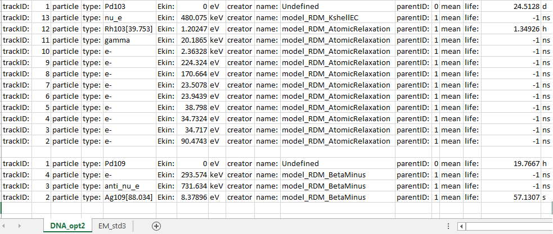Select cell with value 480.075
The height and width of the screenshot is (234, 553).
point(192,17)
